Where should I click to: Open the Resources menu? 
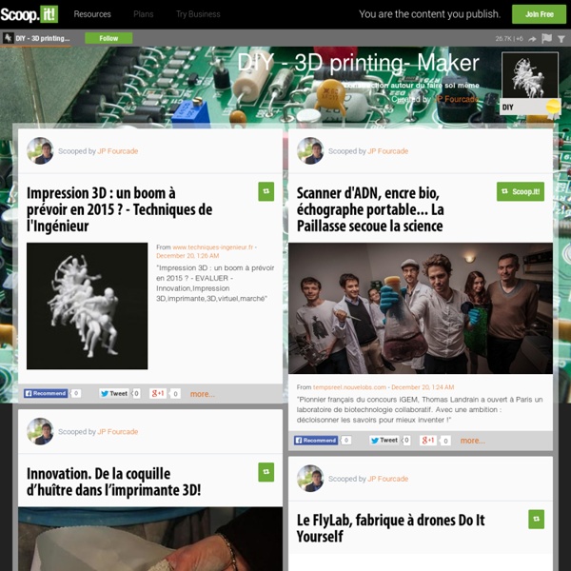coord(92,14)
